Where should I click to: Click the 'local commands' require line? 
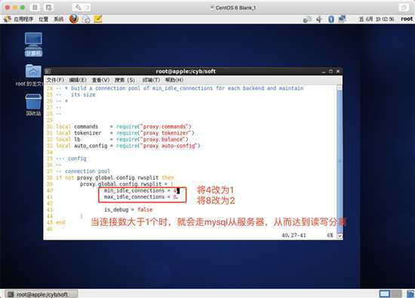point(124,126)
